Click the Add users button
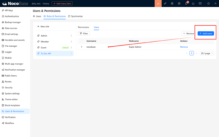This screenshot has height=137, width=219. coord(206,33)
